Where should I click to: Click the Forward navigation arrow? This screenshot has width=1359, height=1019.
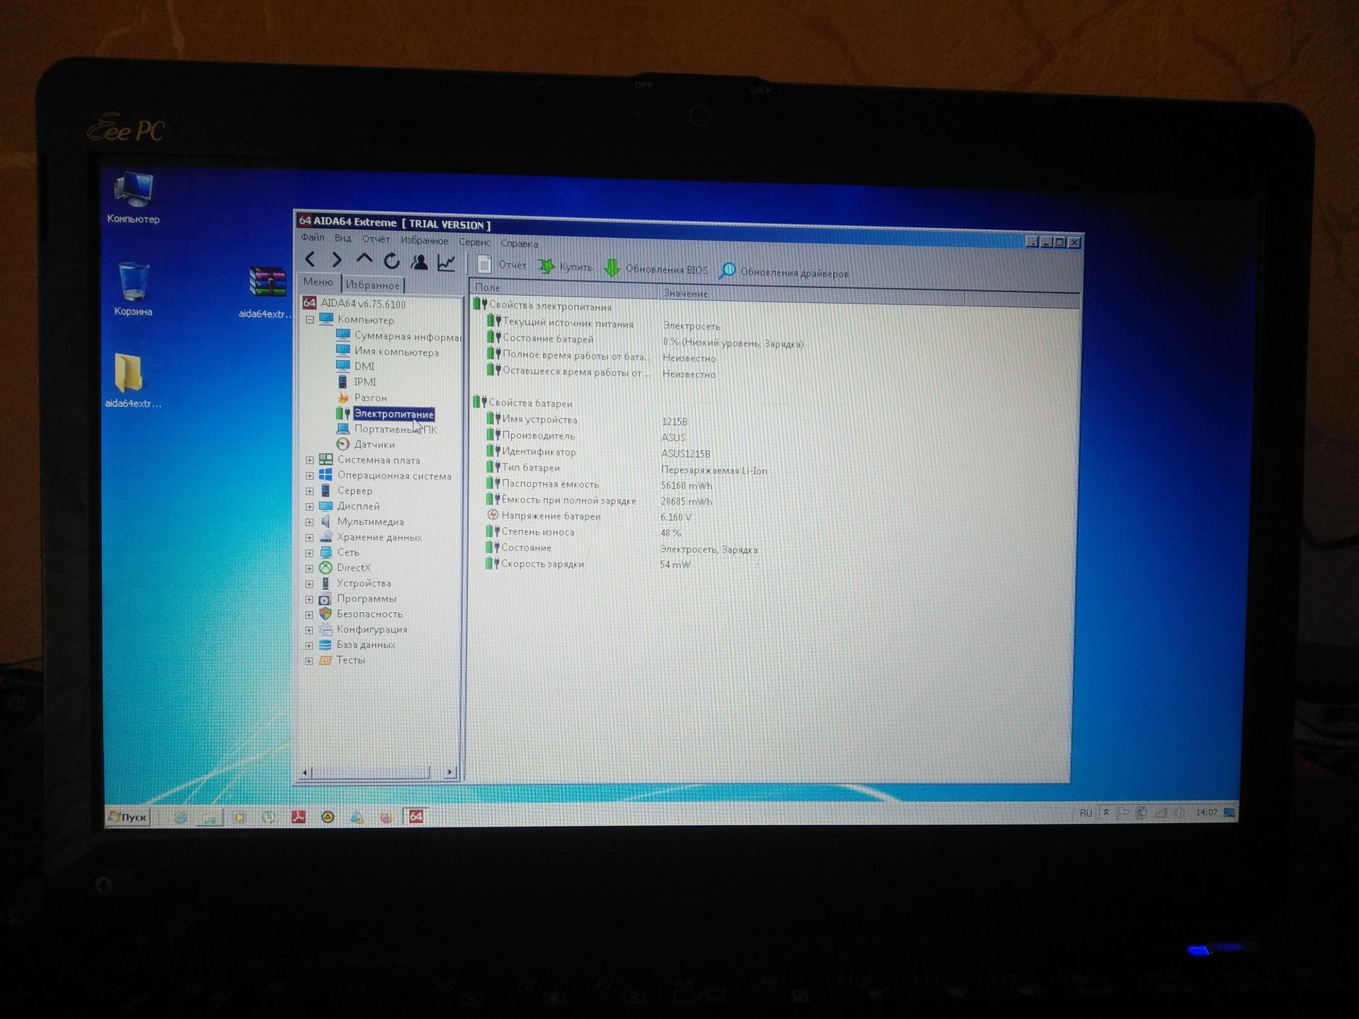click(337, 260)
